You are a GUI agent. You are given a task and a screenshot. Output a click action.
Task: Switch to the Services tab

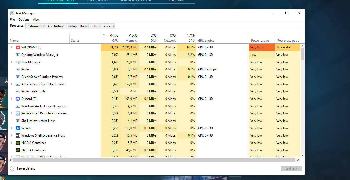coord(108,26)
